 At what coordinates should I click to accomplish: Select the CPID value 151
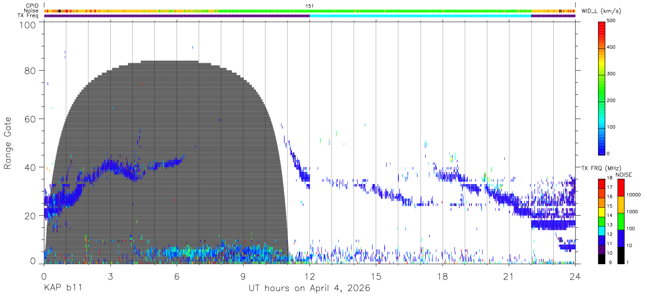310,6
